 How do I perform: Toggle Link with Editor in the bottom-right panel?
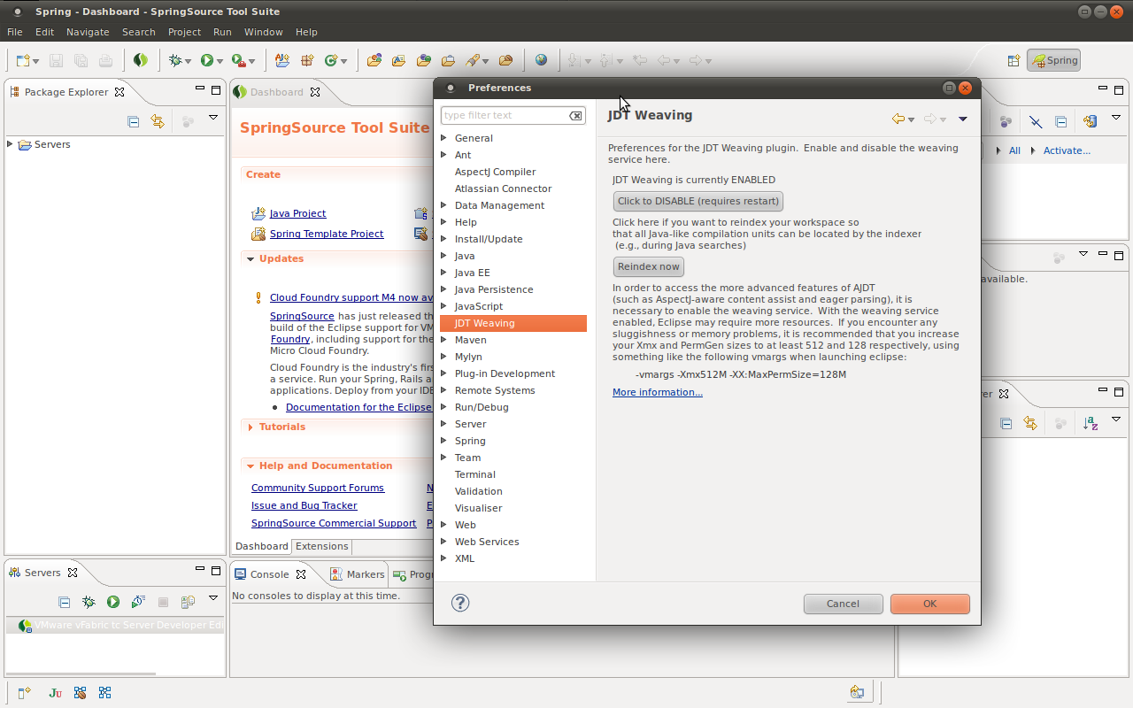pos(1030,424)
